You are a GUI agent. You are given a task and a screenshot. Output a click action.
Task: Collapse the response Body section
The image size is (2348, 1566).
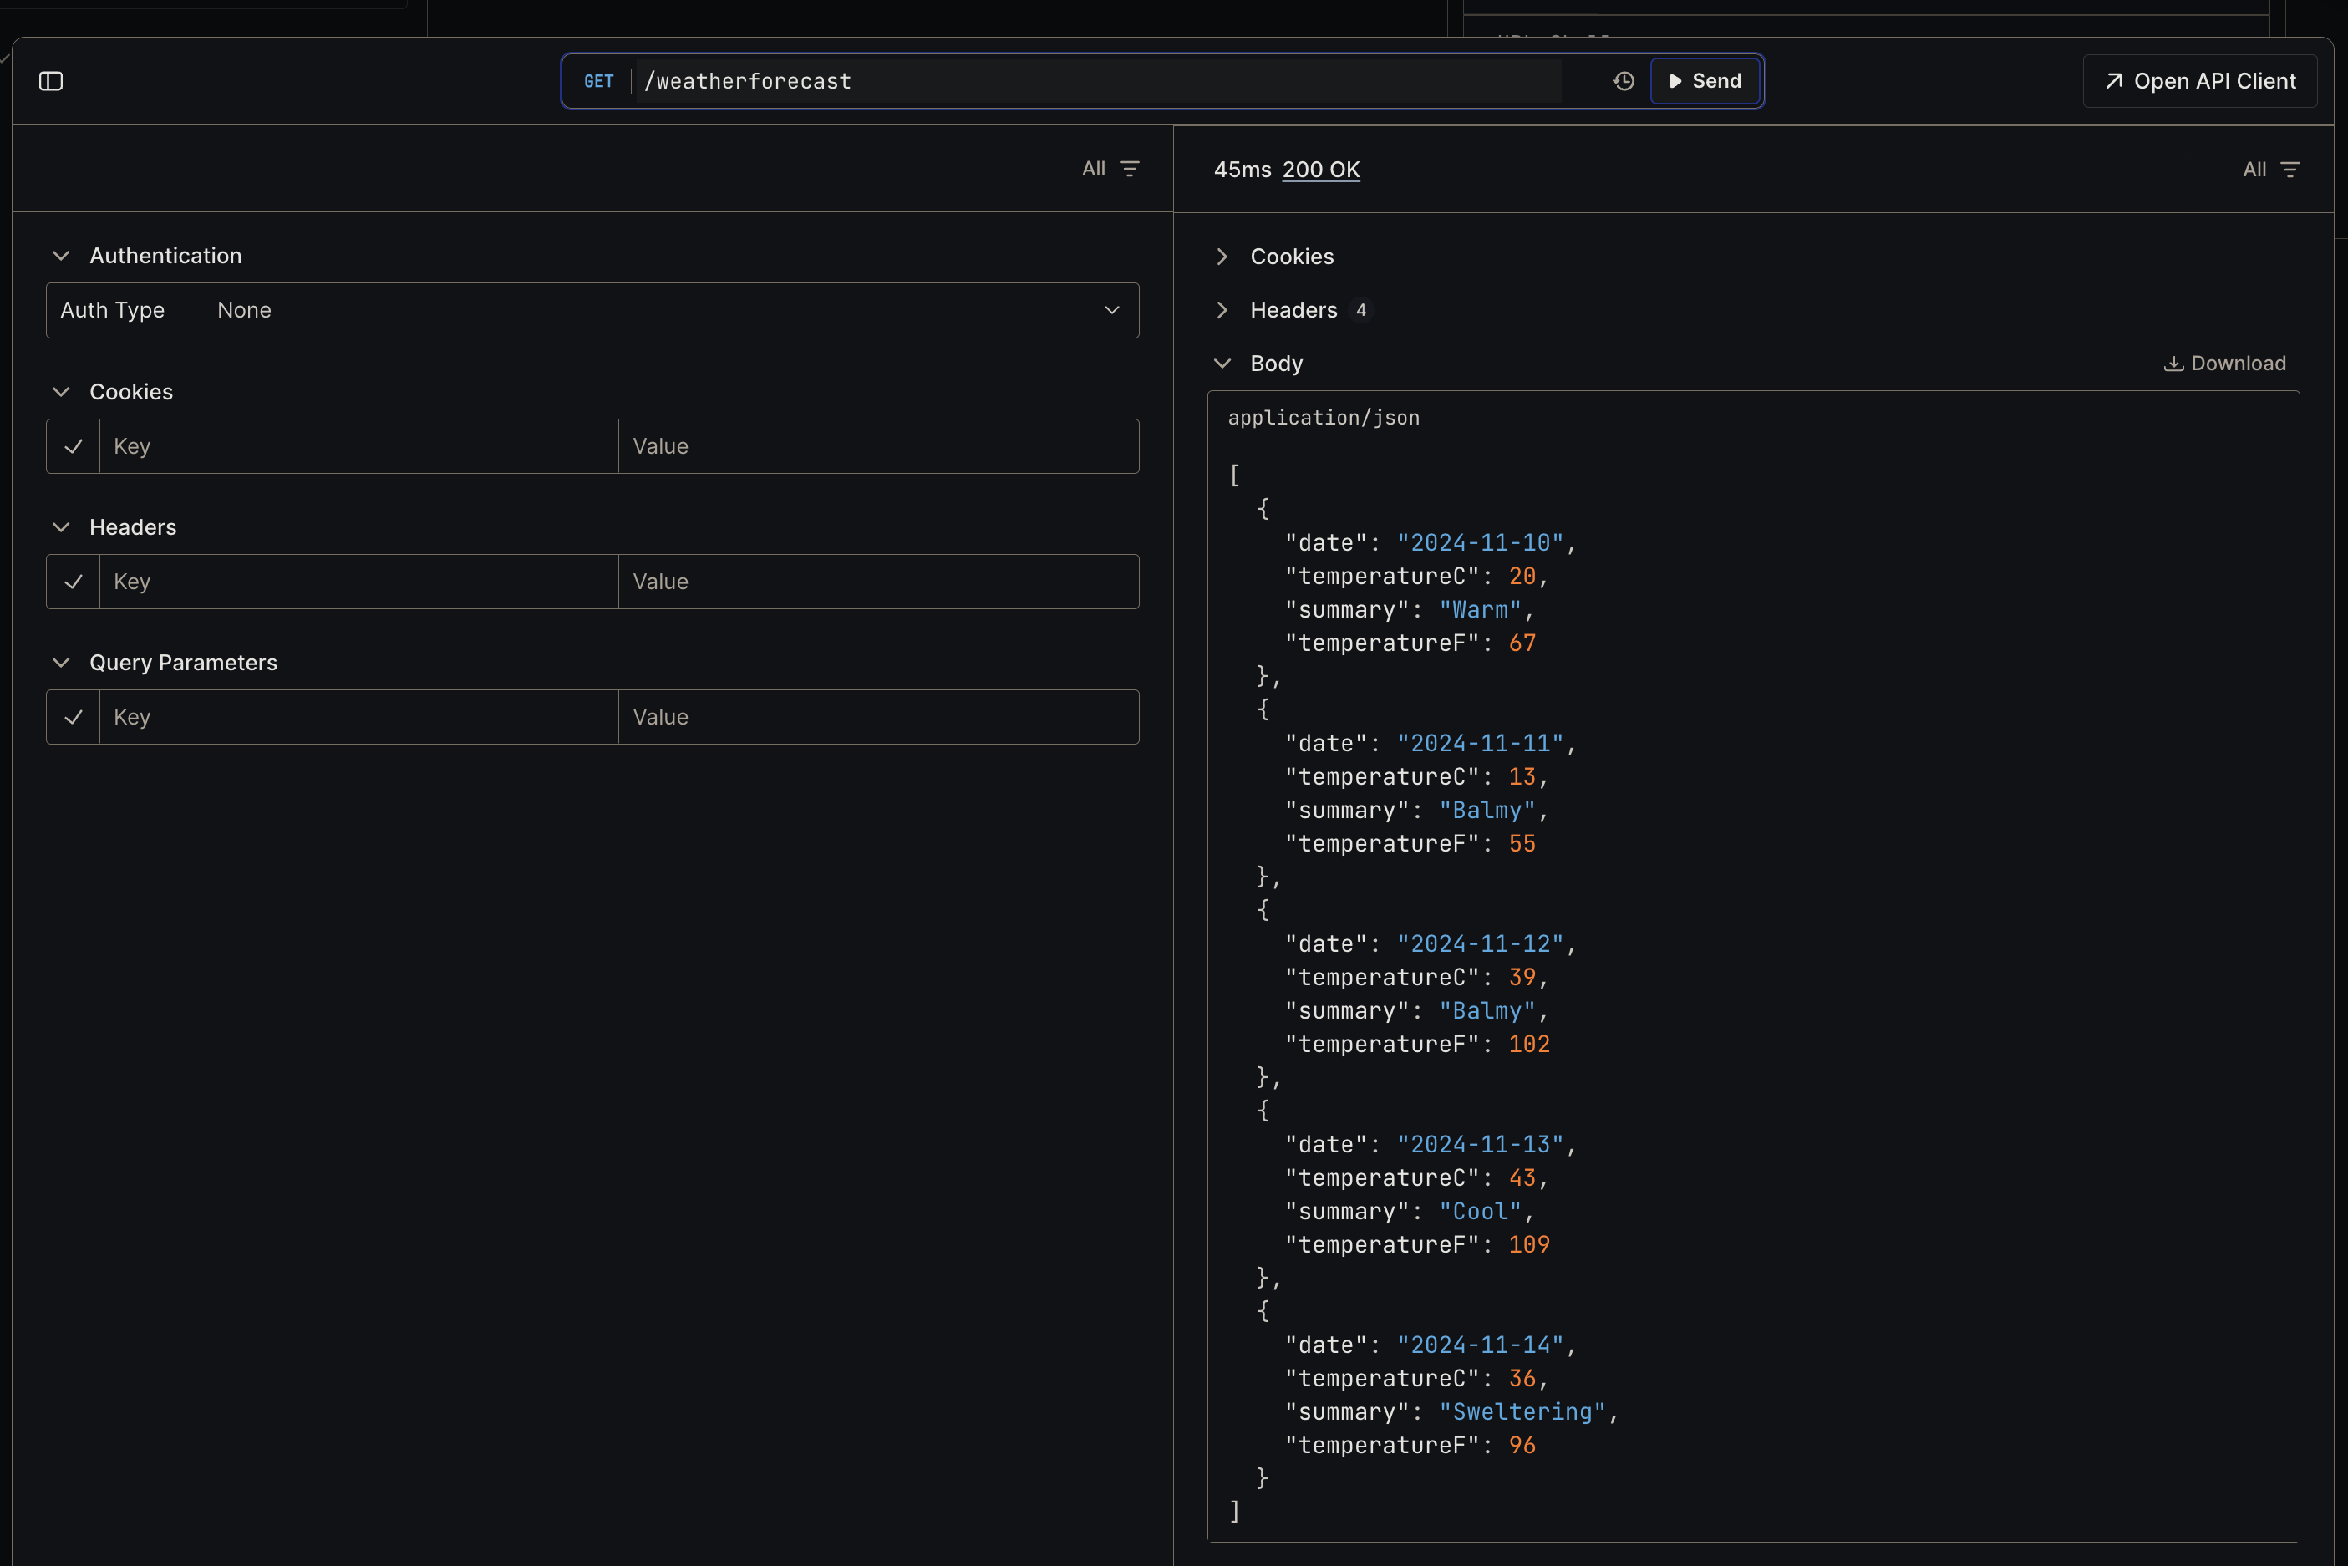pos(1258,364)
